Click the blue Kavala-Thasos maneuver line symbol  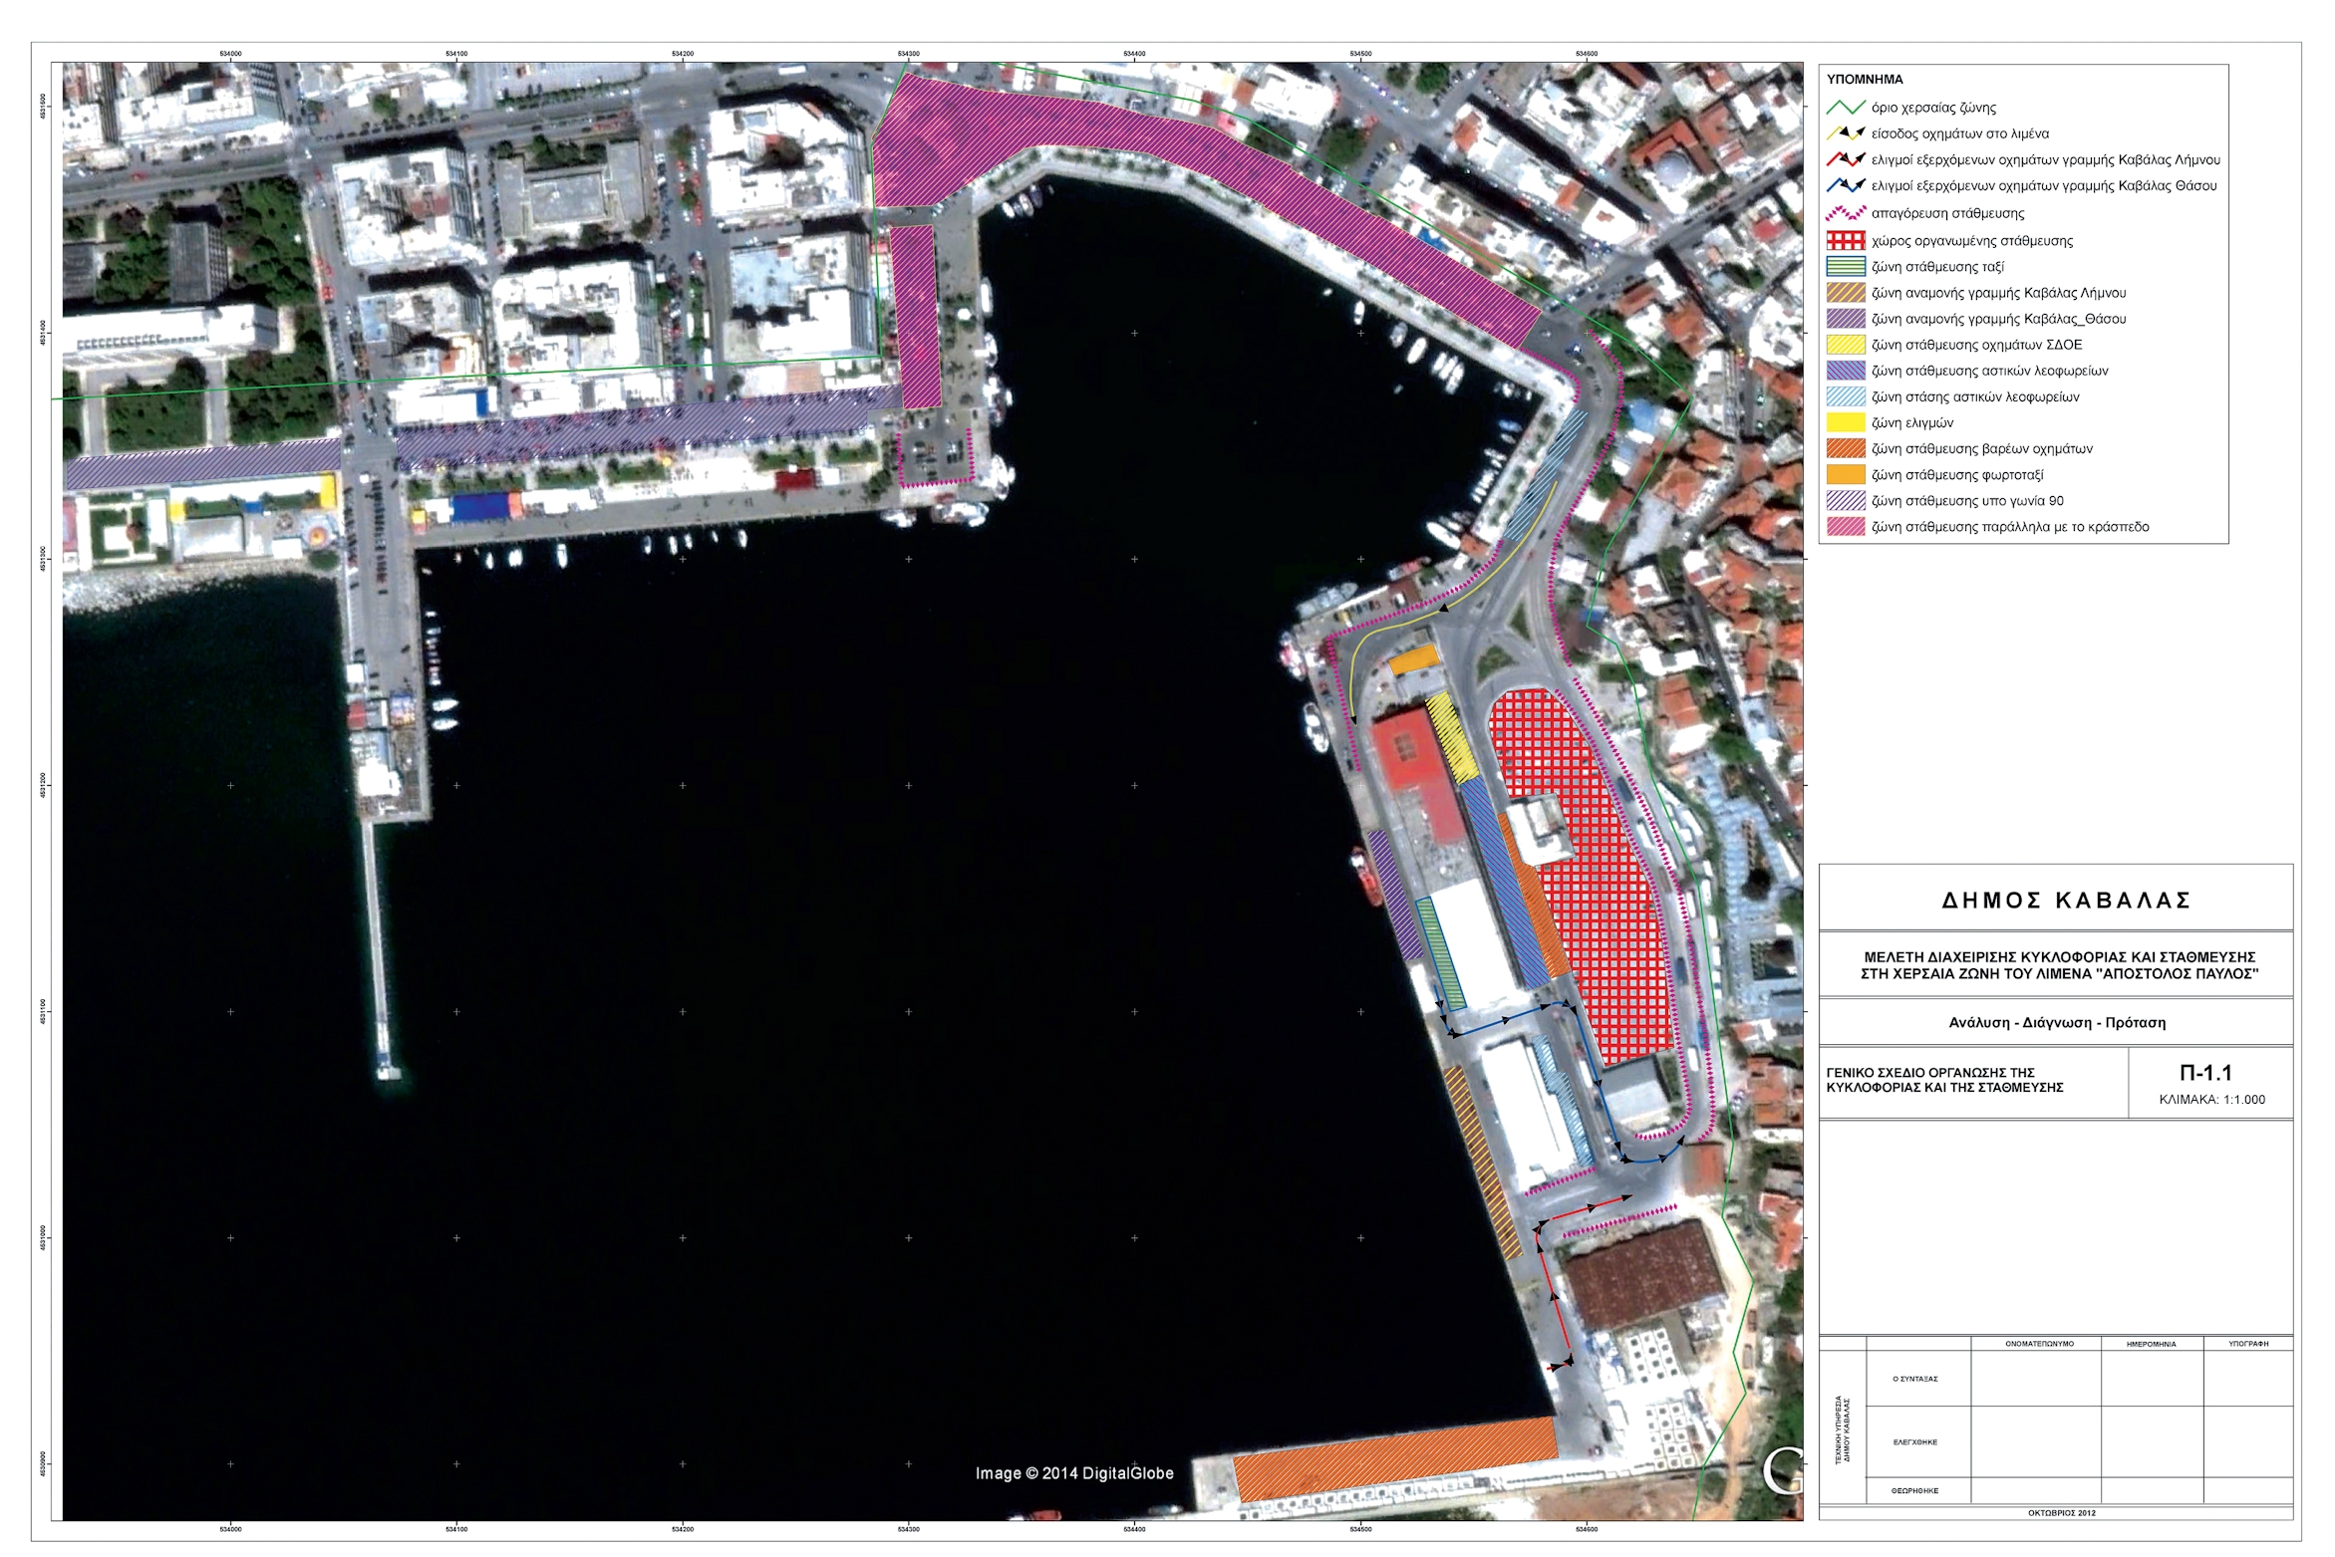pos(1846,185)
